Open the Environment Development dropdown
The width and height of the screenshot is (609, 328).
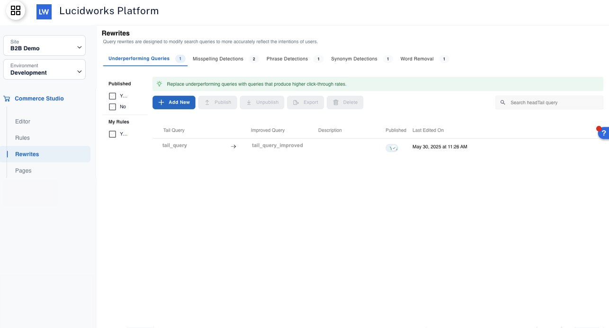pyautogui.click(x=45, y=69)
